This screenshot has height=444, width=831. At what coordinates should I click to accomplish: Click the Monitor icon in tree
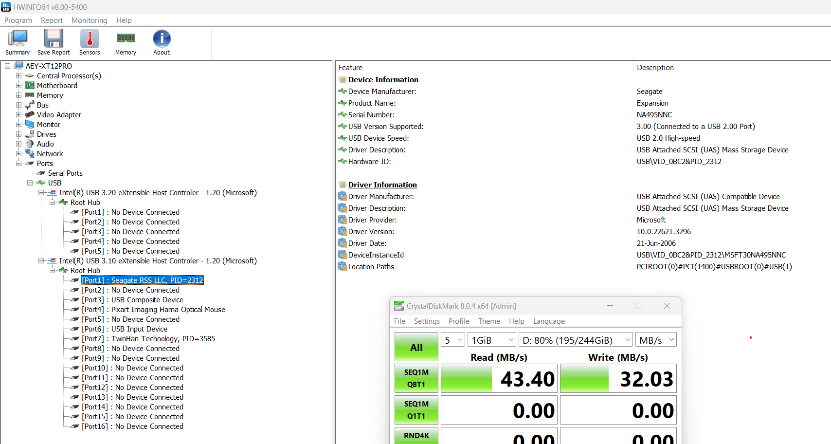(x=30, y=124)
